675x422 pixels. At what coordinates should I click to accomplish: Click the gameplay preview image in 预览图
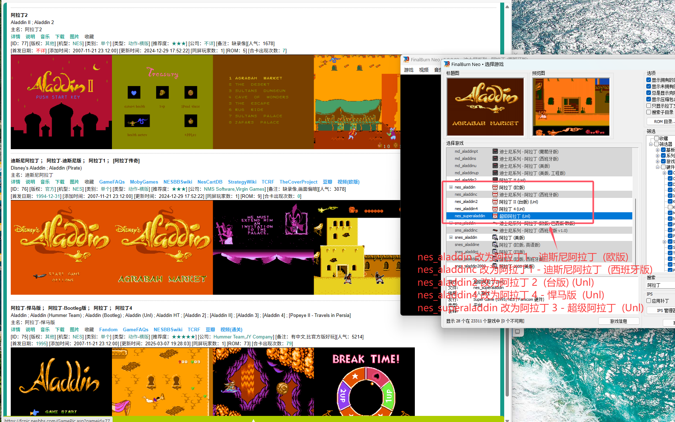571,107
